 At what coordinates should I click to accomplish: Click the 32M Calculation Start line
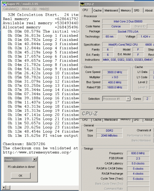pyautogui.click(x=43, y=15)
